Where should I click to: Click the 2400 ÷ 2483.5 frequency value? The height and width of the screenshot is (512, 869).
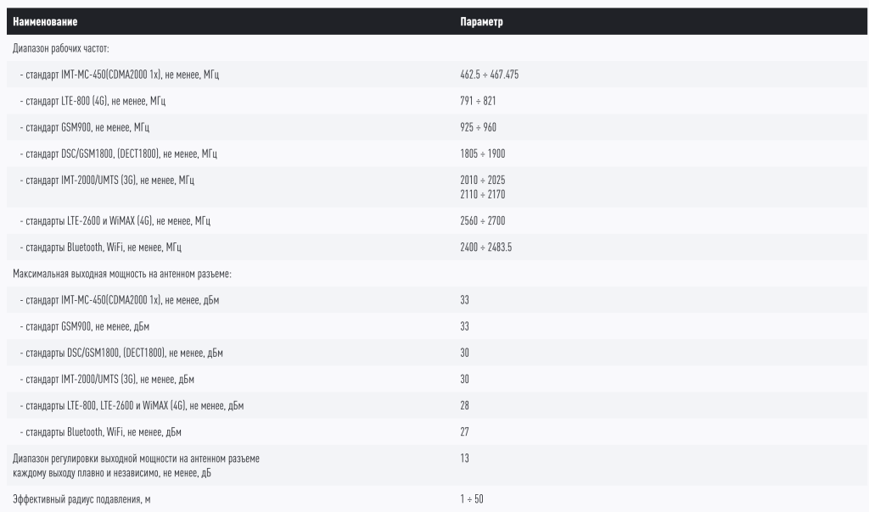click(x=485, y=247)
